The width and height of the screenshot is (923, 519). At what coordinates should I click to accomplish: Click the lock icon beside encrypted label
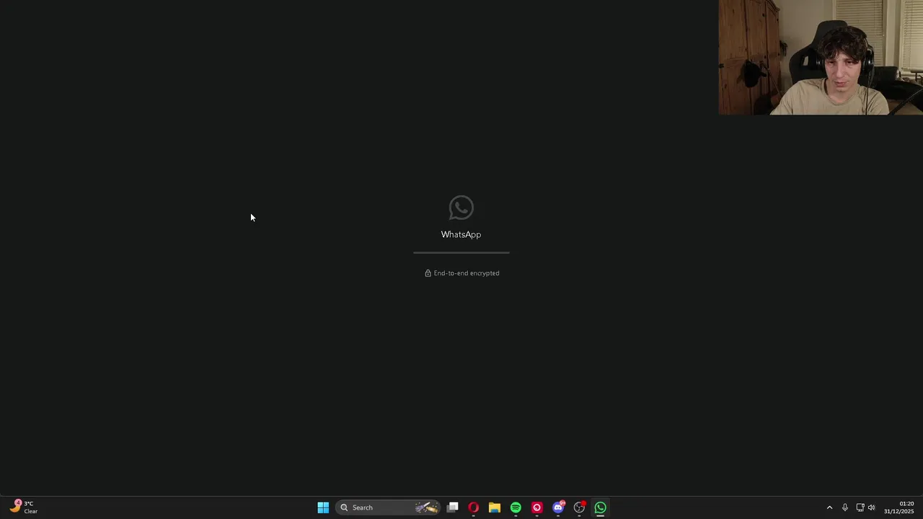(x=428, y=273)
